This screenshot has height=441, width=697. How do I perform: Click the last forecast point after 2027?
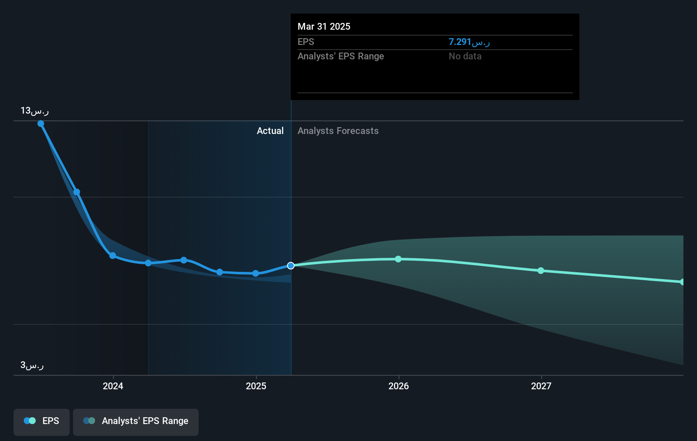pyautogui.click(x=682, y=282)
